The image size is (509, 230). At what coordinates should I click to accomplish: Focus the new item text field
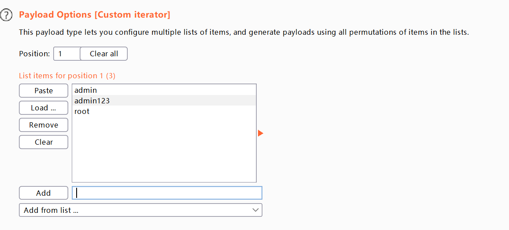coord(167,193)
